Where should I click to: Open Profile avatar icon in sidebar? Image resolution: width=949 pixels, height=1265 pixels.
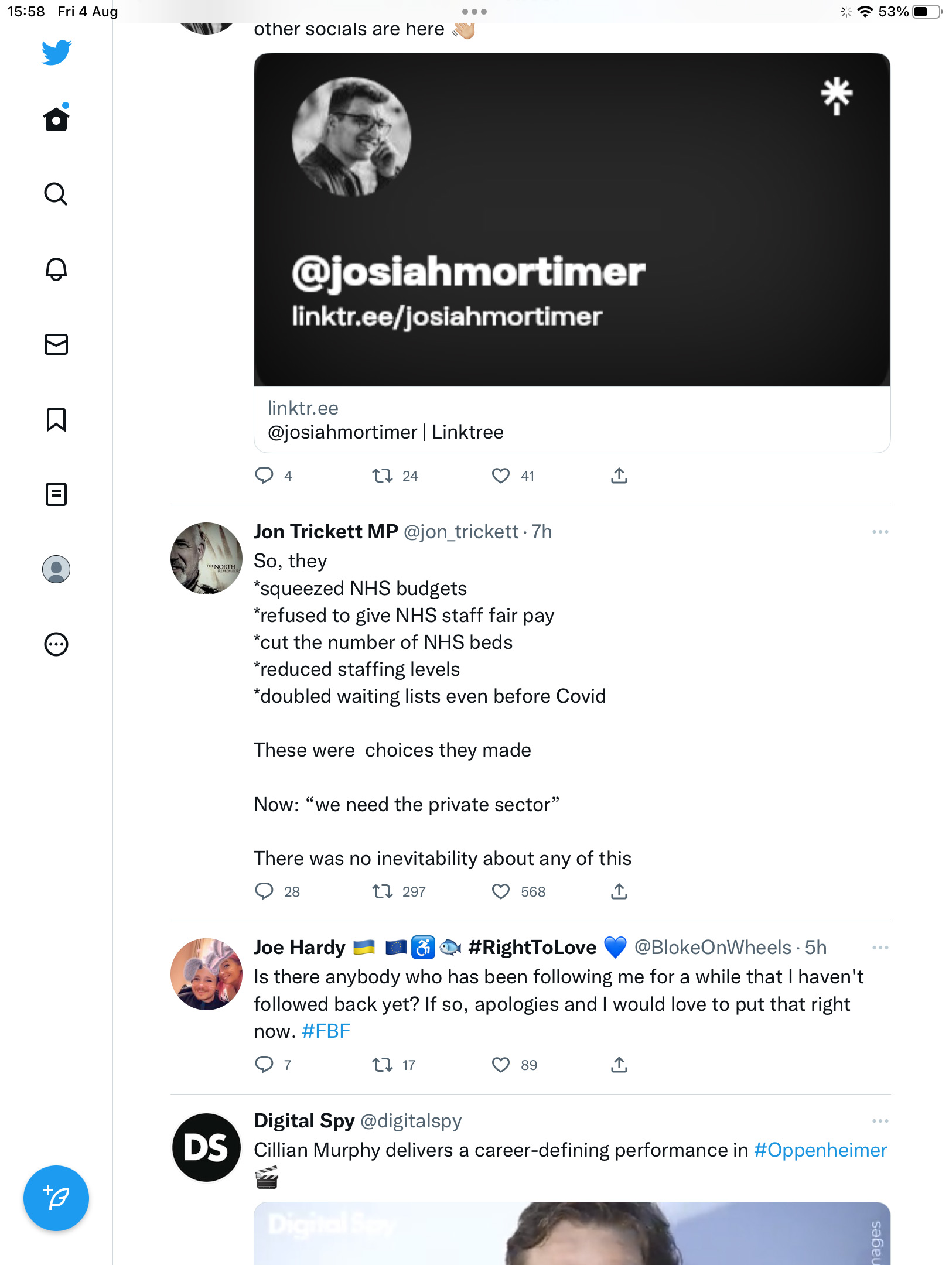[56, 569]
